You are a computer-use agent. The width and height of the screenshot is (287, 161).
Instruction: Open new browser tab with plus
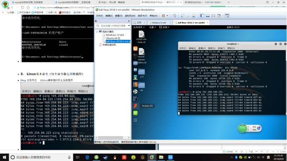point(229,2)
